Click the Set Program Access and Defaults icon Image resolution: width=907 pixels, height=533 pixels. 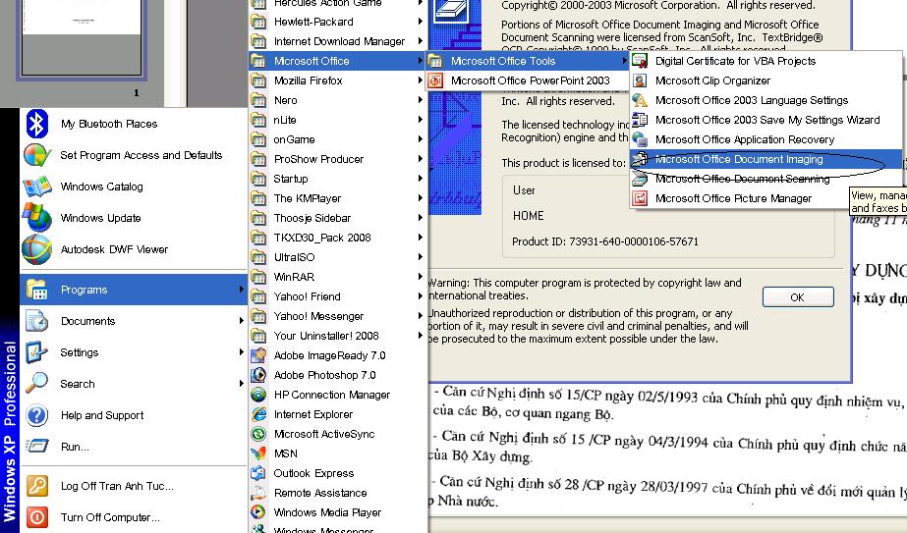[37, 155]
